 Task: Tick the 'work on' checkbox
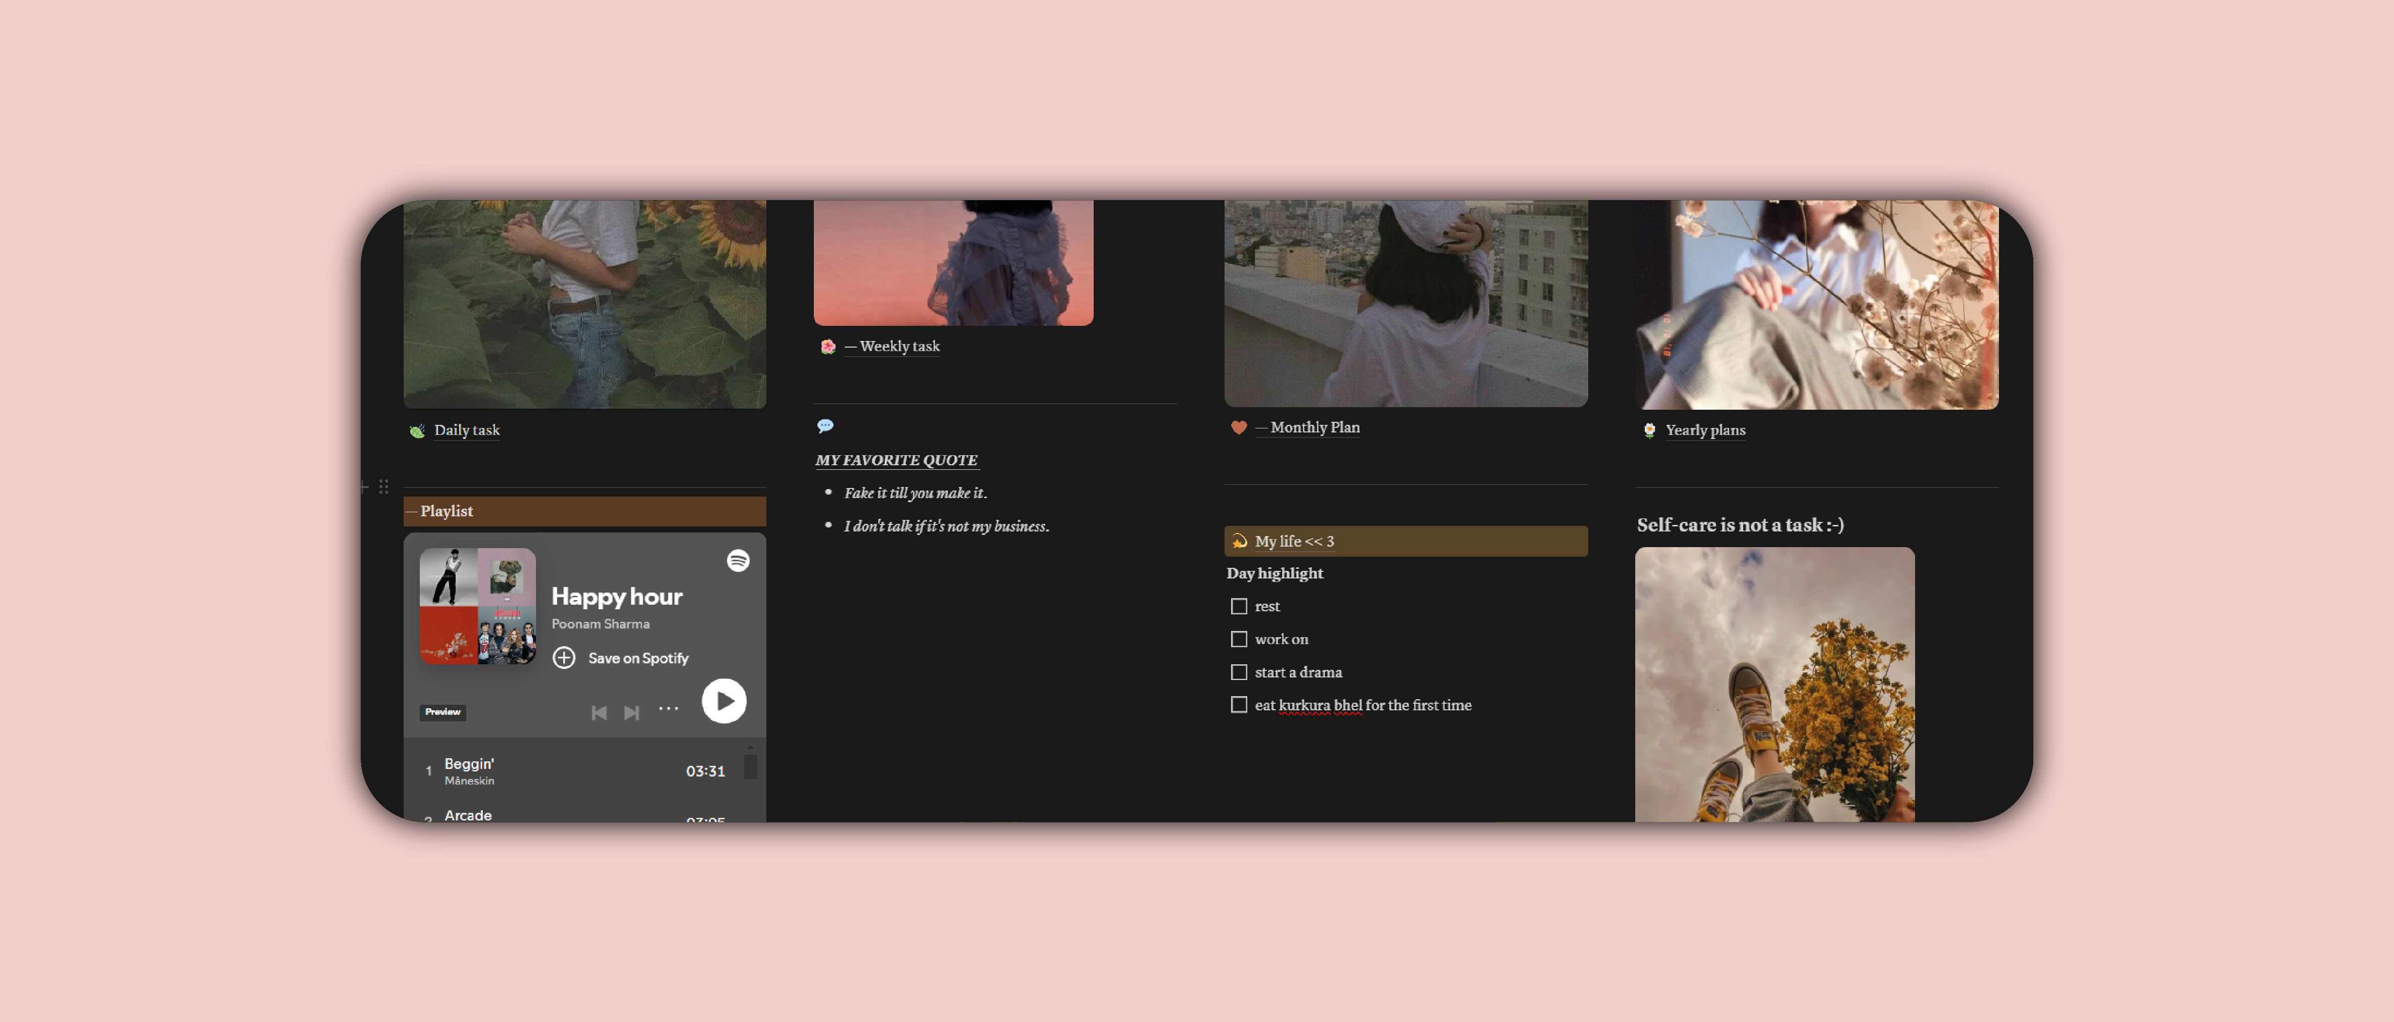click(1239, 639)
